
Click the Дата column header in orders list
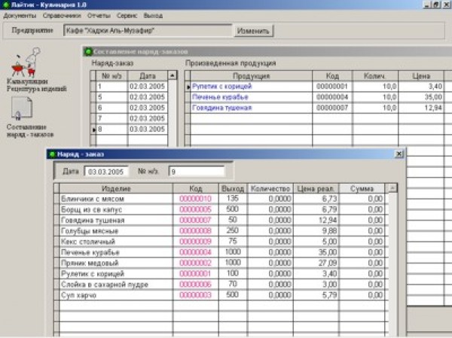148,76
